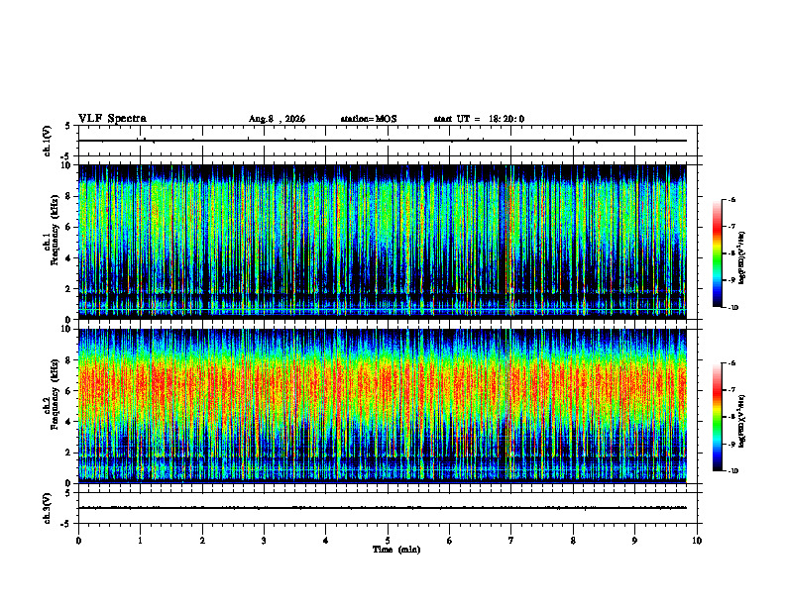Click the "-10" label on ch.2 color bar
785x606 pixels.
point(732,470)
